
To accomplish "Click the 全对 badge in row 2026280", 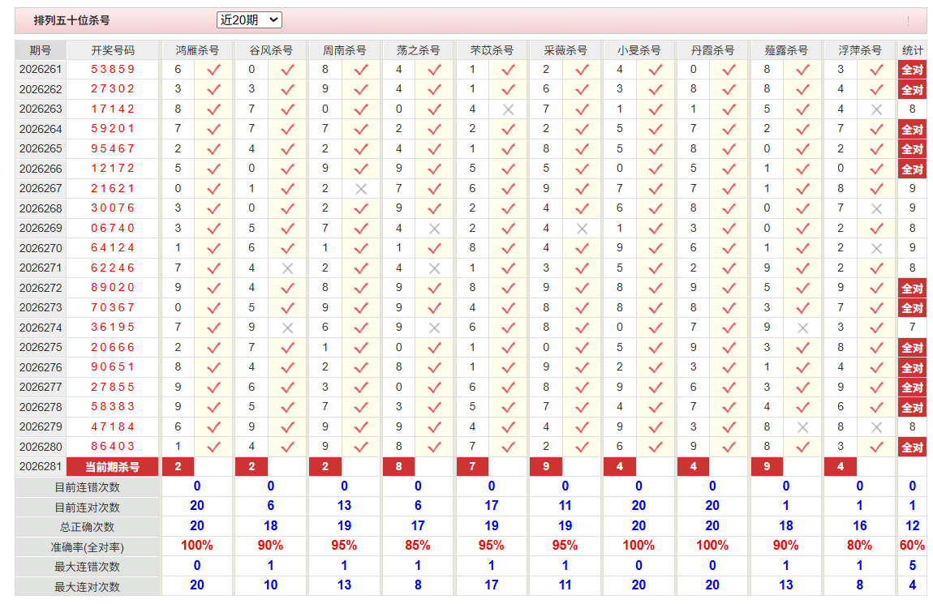I will pos(912,447).
